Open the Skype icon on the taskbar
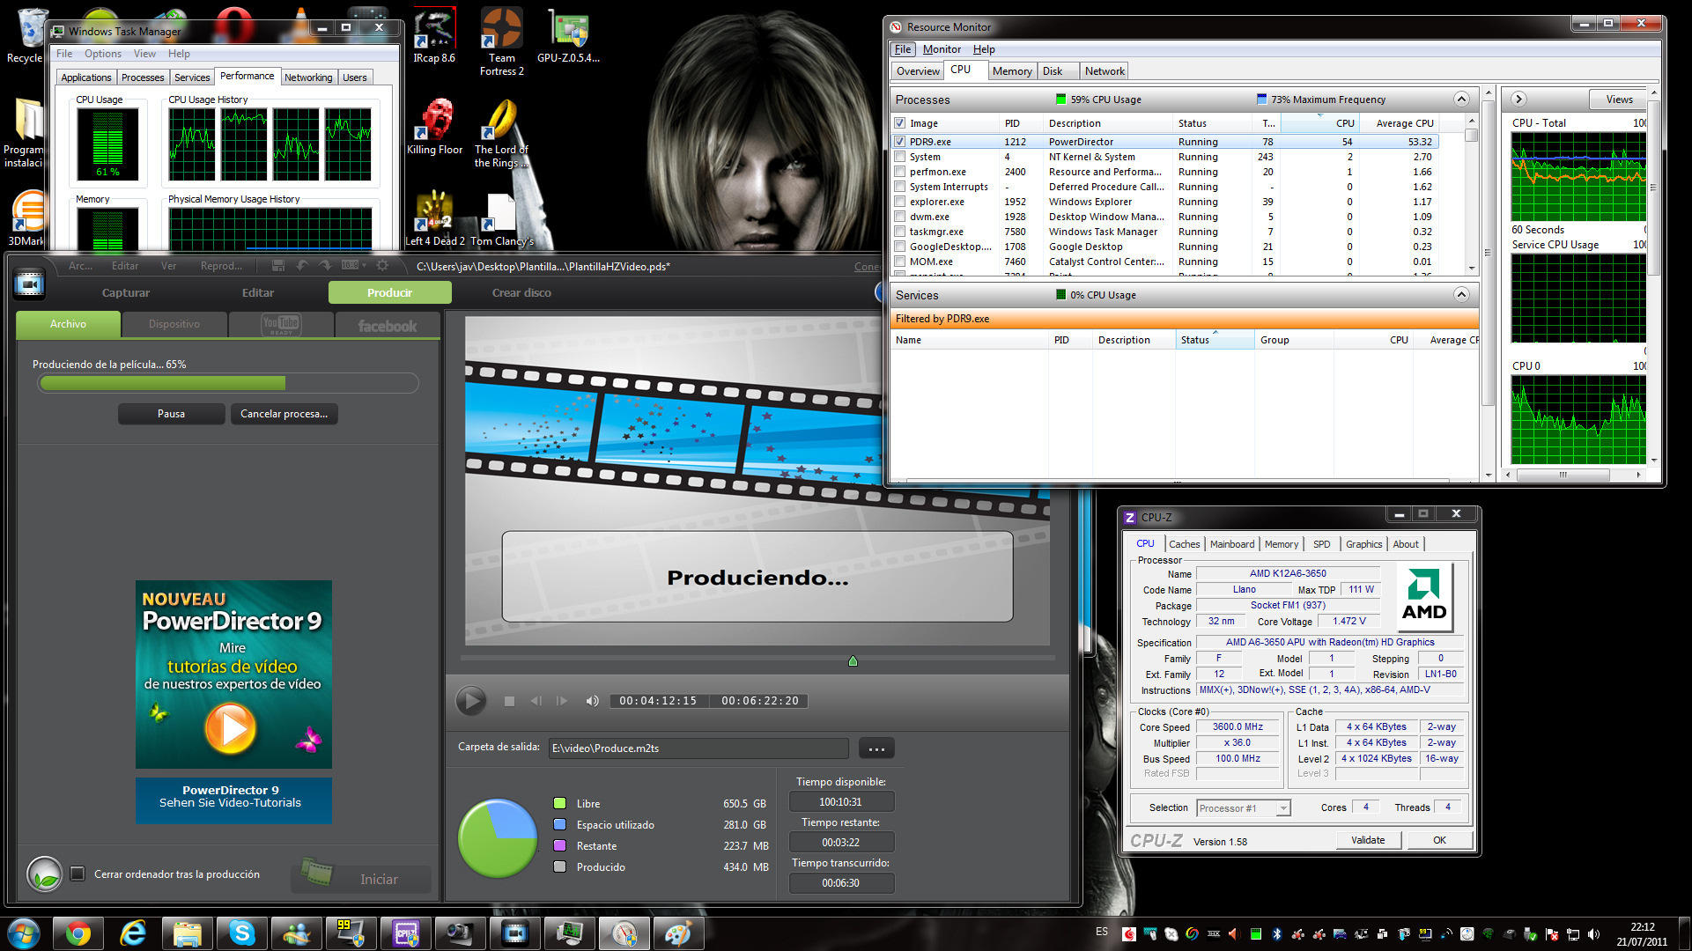The image size is (1692, 951). [241, 933]
